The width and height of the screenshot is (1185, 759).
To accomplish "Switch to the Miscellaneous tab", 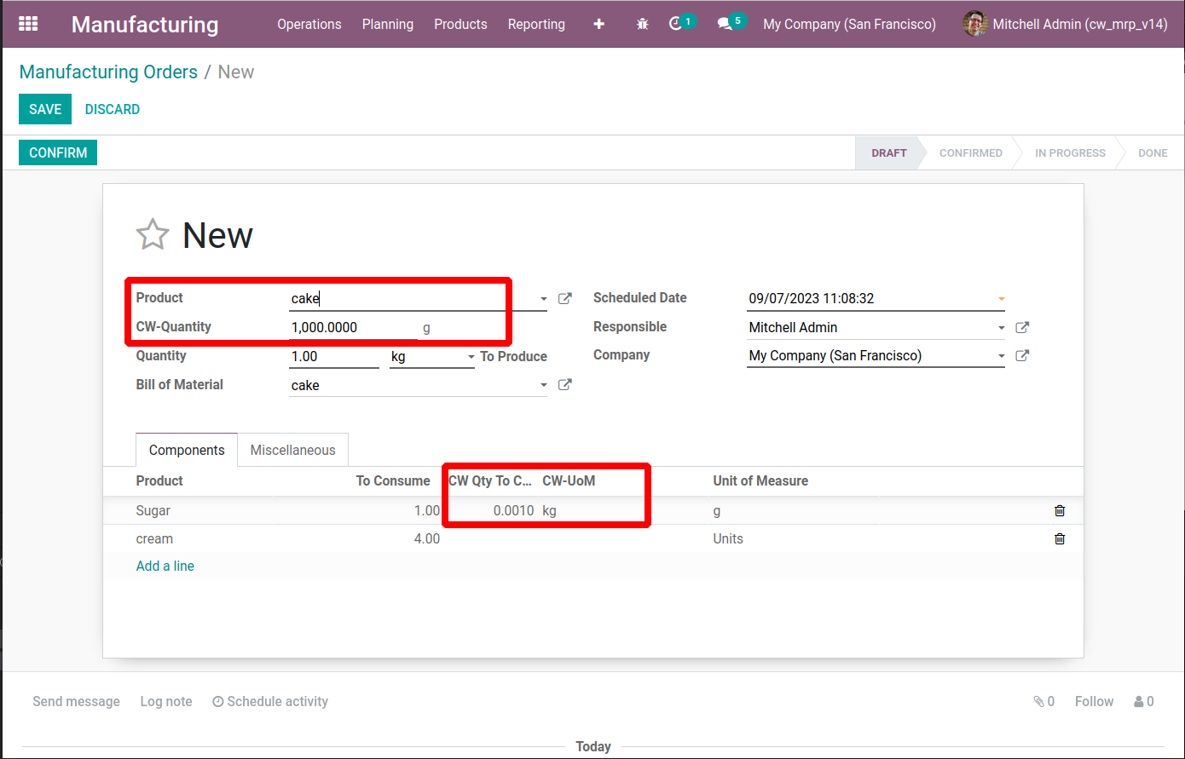I will point(292,450).
